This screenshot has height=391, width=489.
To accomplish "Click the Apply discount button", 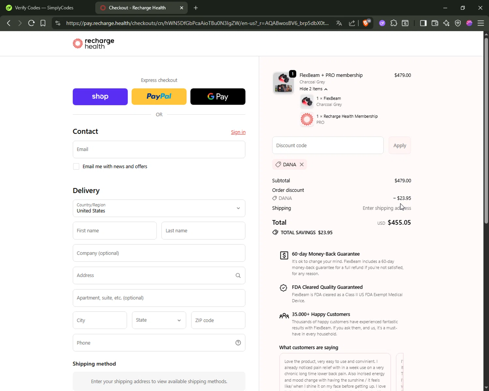I will [x=400, y=145].
